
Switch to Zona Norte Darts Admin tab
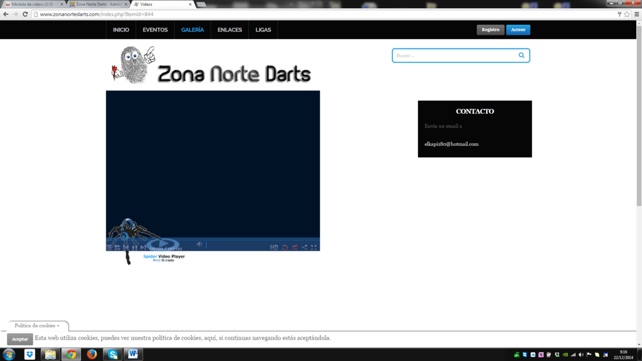[98, 4]
